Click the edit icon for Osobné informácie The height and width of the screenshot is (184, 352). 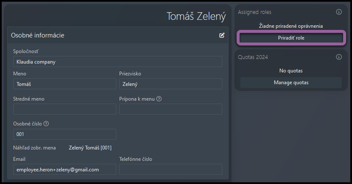(222, 35)
